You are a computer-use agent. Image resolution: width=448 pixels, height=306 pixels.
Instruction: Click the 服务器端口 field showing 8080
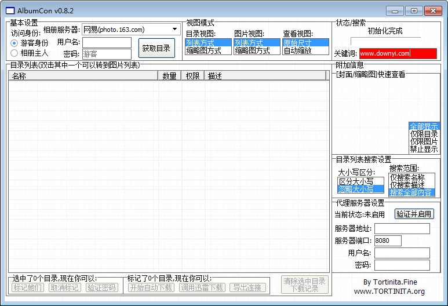pos(388,241)
